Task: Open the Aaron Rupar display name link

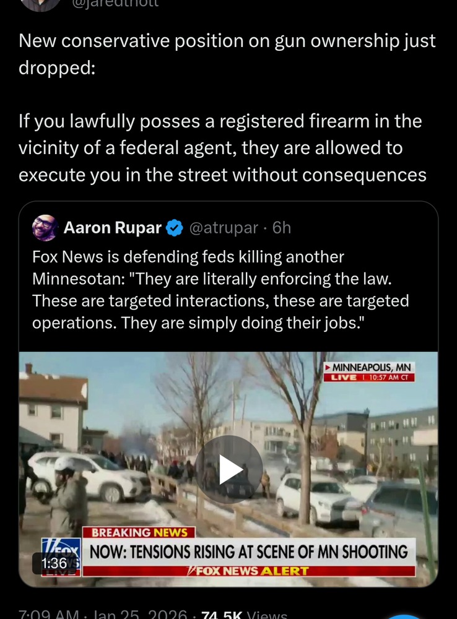Action: tap(113, 228)
